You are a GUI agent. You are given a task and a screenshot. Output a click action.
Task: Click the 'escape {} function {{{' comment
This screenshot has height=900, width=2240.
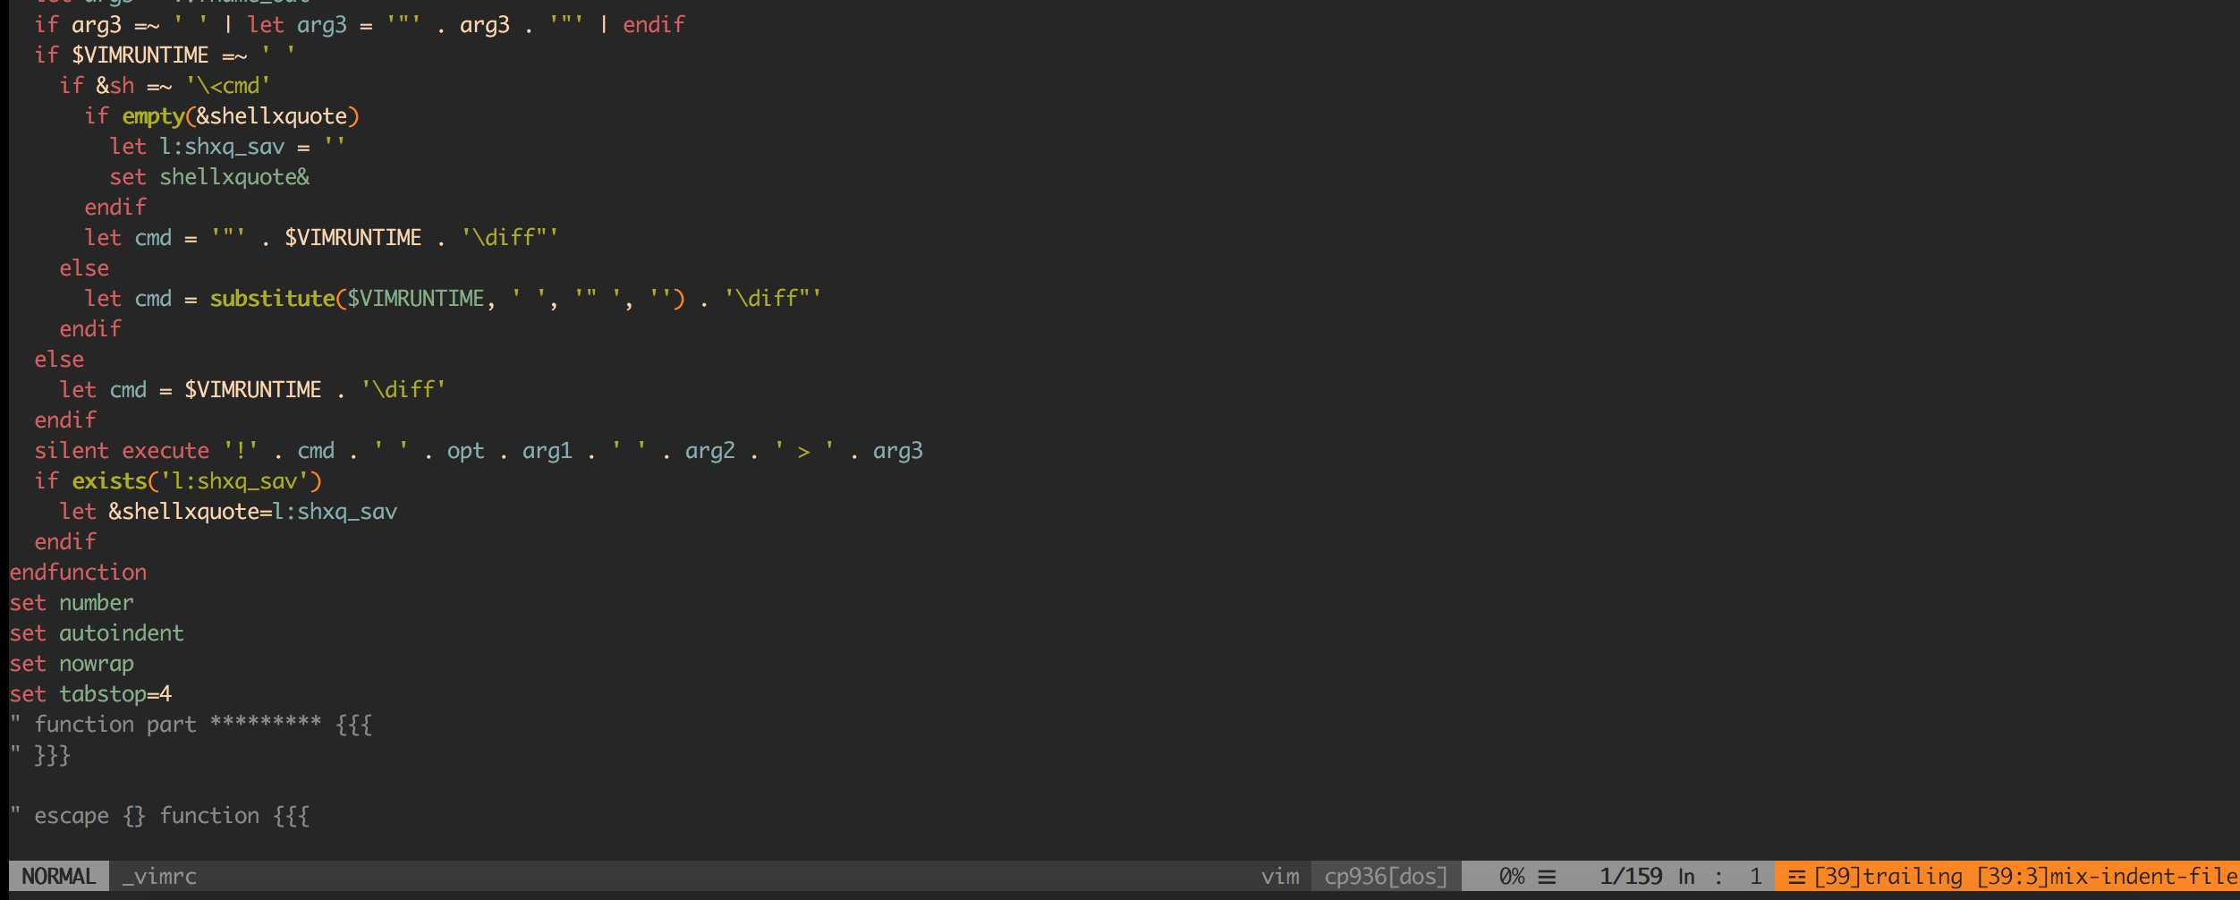[x=159, y=815]
